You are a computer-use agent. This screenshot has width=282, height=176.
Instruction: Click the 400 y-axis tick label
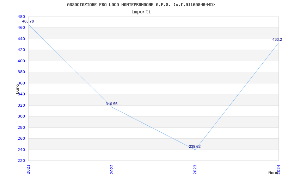pos(21,61)
